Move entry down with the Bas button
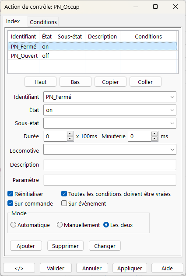 (75, 82)
